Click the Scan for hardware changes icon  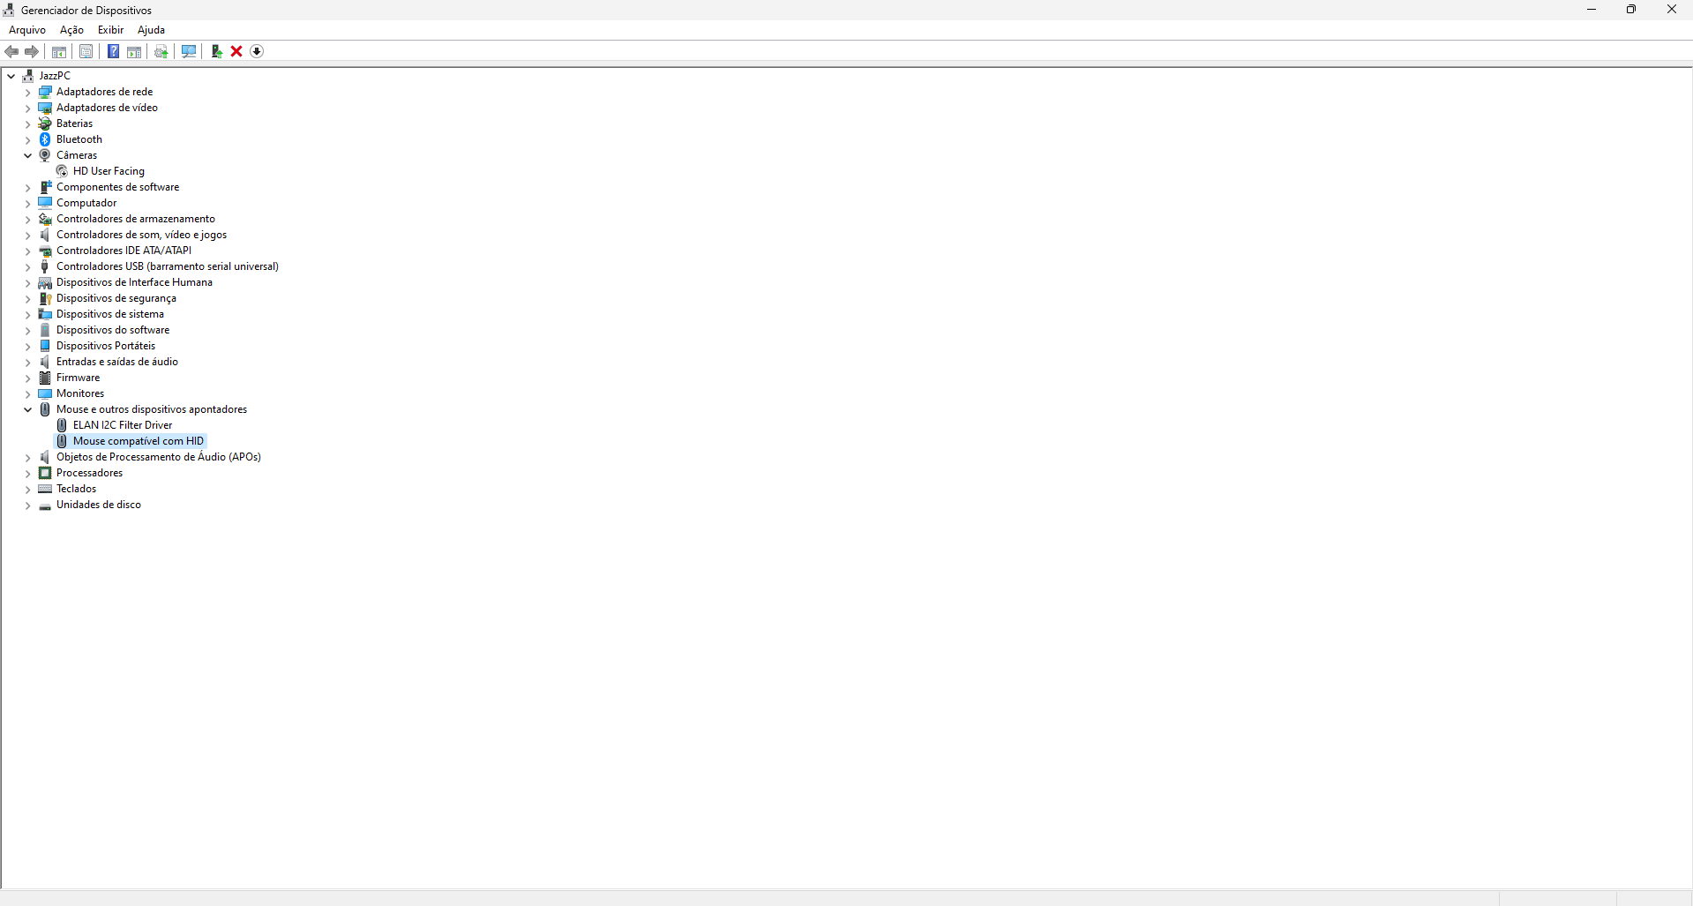(189, 51)
